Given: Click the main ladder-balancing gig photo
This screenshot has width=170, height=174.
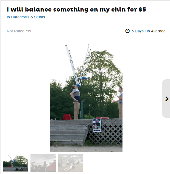Looking at the screenshot, I should (86, 98).
